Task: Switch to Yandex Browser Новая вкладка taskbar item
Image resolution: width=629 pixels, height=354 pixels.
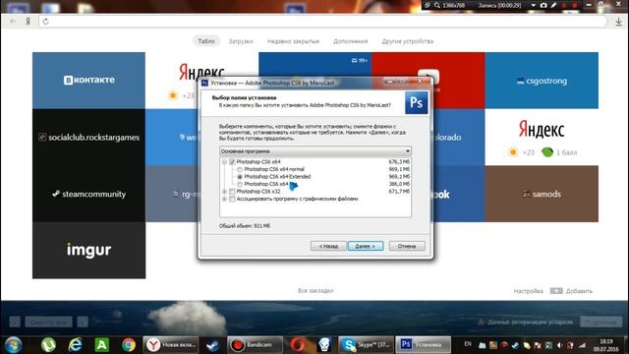Action: coord(170,345)
